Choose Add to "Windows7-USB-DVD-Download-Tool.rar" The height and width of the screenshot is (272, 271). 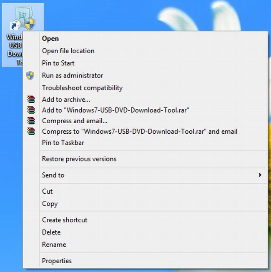pyautogui.click(x=145, y=110)
